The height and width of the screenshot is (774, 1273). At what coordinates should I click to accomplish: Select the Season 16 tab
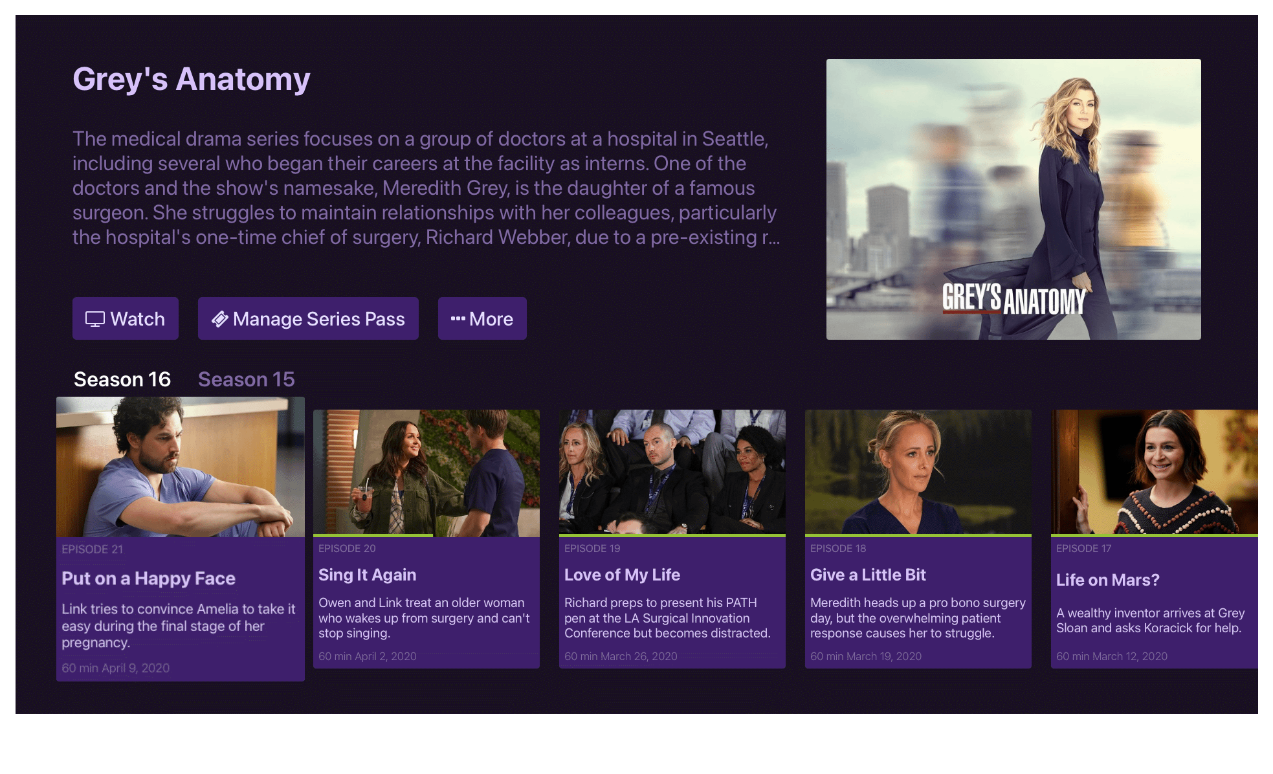point(122,379)
